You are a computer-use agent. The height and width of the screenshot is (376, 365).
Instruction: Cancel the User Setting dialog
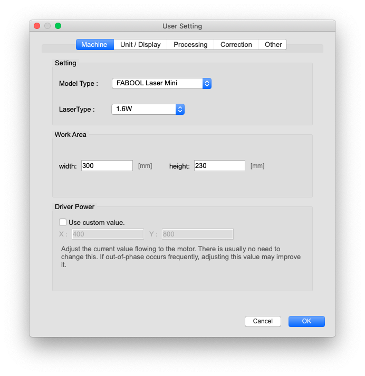263,321
